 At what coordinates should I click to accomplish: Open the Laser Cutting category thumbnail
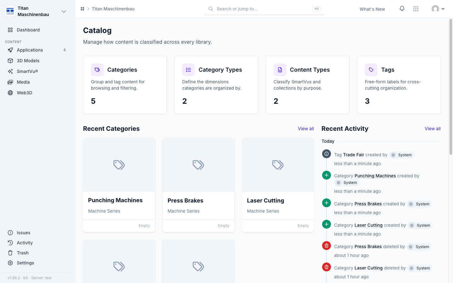click(278, 165)
